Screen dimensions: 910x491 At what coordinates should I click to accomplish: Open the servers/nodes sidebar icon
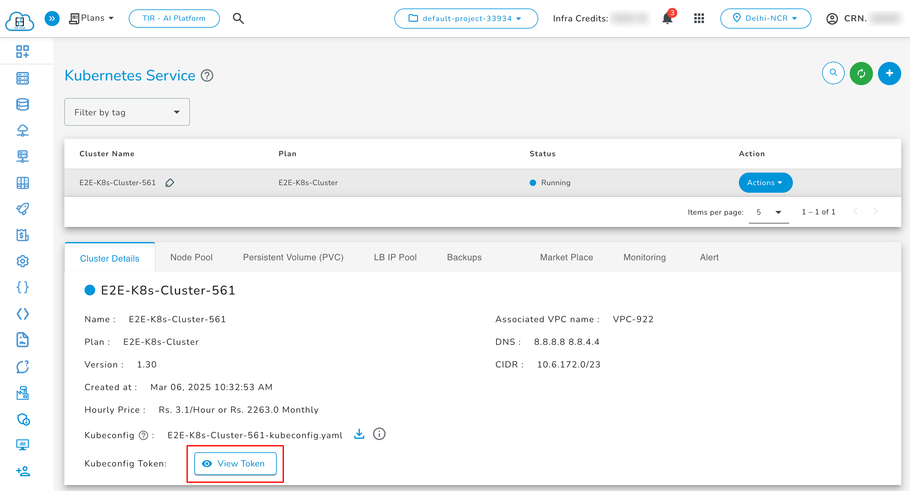click(23, 78)
